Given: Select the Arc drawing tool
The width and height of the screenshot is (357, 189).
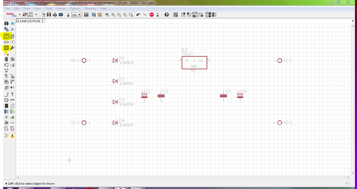Looking at the screenshot, I should pos(12,100).
